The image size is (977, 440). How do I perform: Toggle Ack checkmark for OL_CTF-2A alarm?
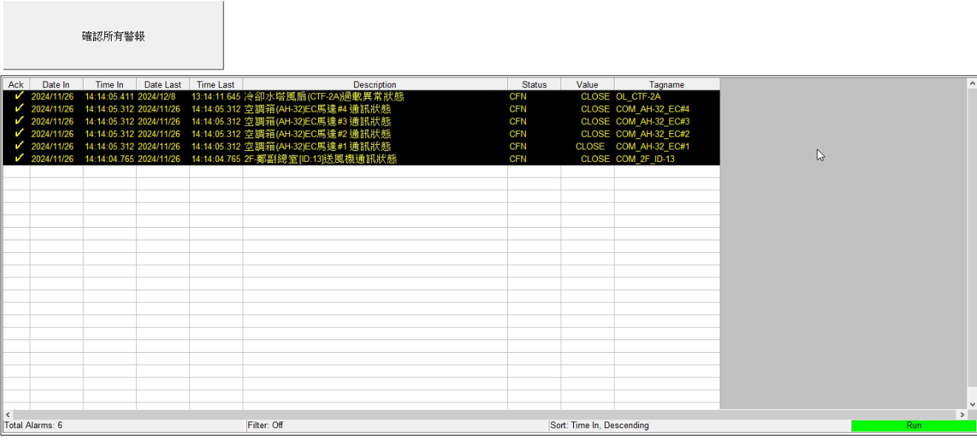[18, 96]
